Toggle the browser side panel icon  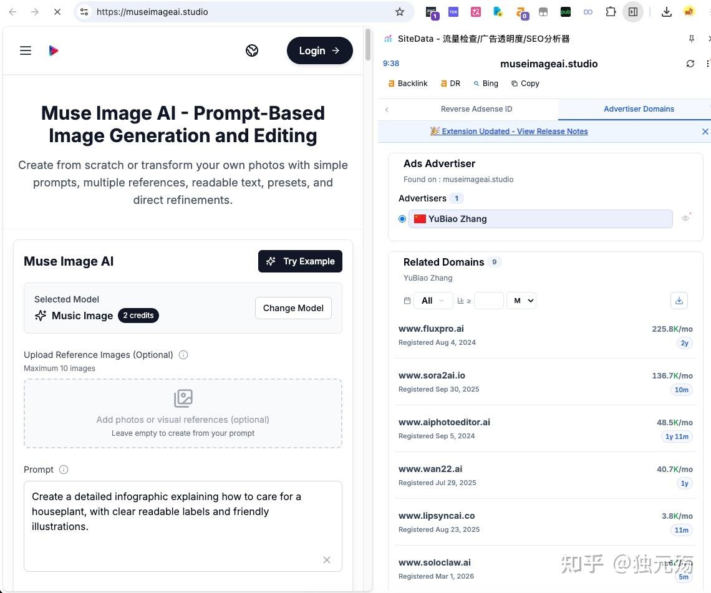click(633, 12)
